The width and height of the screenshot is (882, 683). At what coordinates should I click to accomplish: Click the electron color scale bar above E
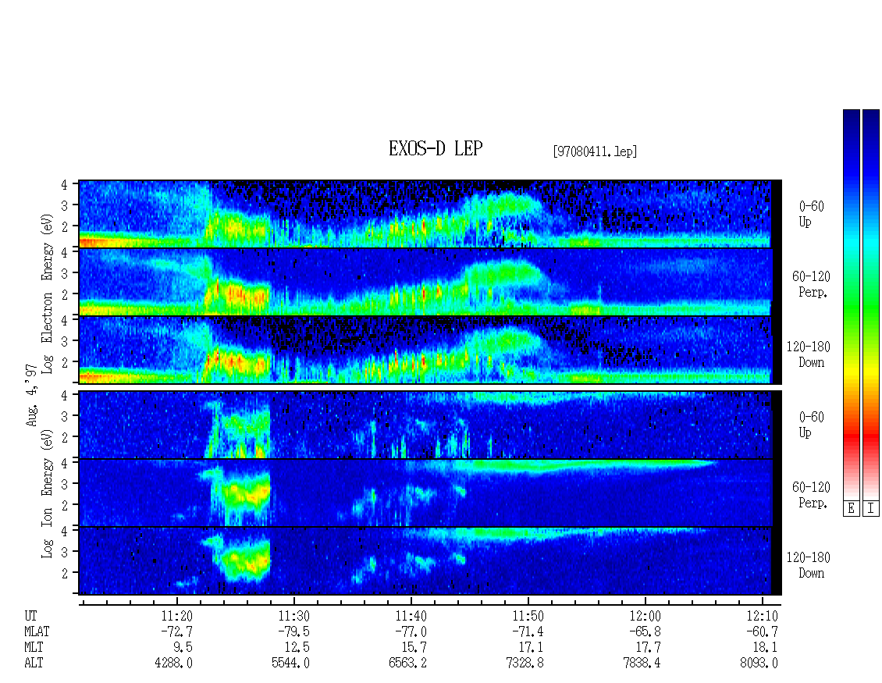click(851, 304)
